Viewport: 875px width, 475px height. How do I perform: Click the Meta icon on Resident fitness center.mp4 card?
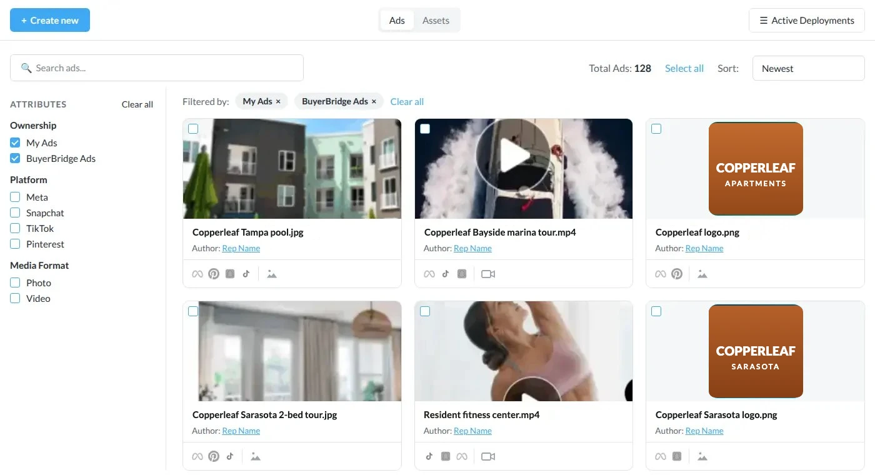[462, 456]
